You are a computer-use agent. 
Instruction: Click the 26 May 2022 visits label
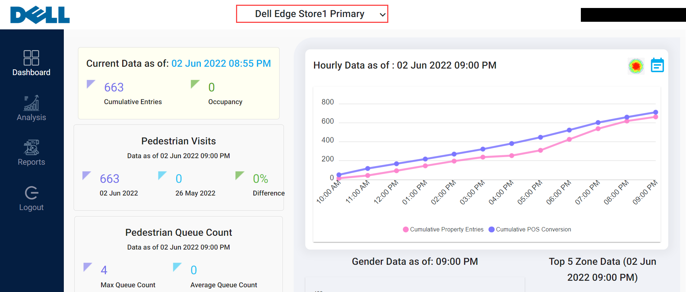[195, 193]
